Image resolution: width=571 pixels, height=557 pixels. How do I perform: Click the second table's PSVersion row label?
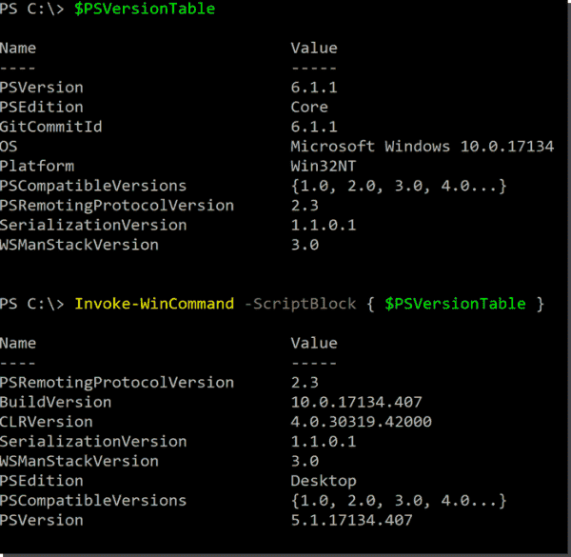click(42, 520)
